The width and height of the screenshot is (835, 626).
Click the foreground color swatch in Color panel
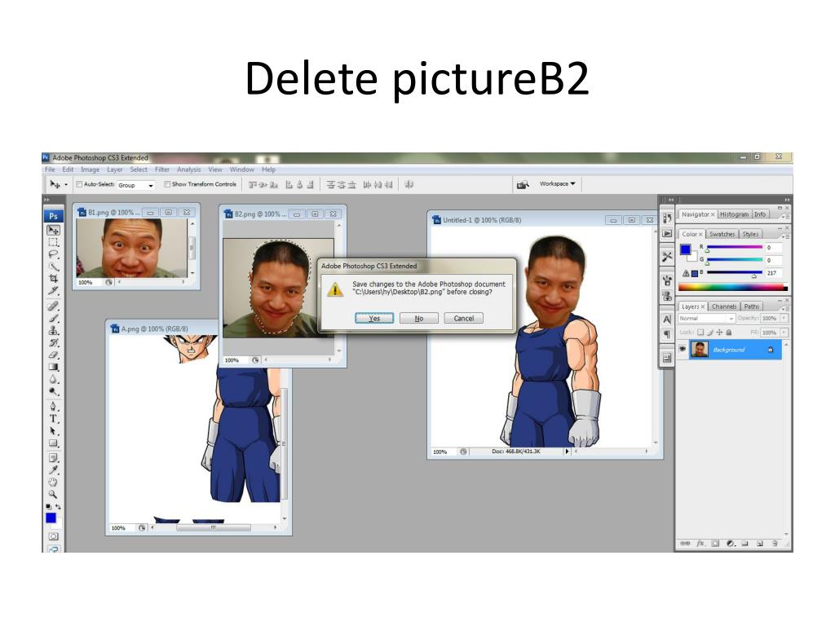[685, 249]
